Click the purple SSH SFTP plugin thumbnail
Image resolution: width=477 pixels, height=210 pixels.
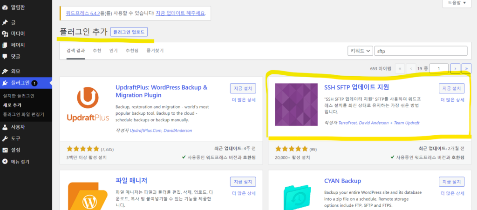pyautogui.click(x=296, y=105)
